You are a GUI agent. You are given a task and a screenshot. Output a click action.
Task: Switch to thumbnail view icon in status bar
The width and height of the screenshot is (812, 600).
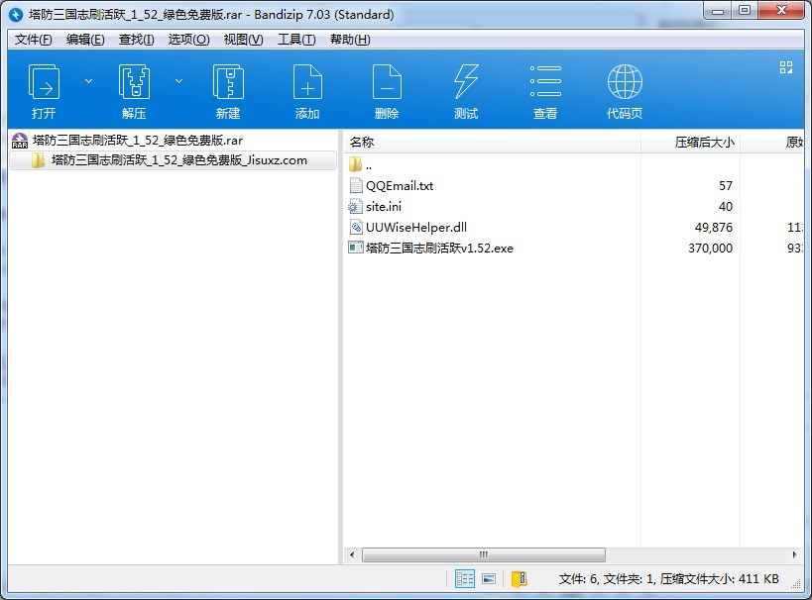[489, 579]
